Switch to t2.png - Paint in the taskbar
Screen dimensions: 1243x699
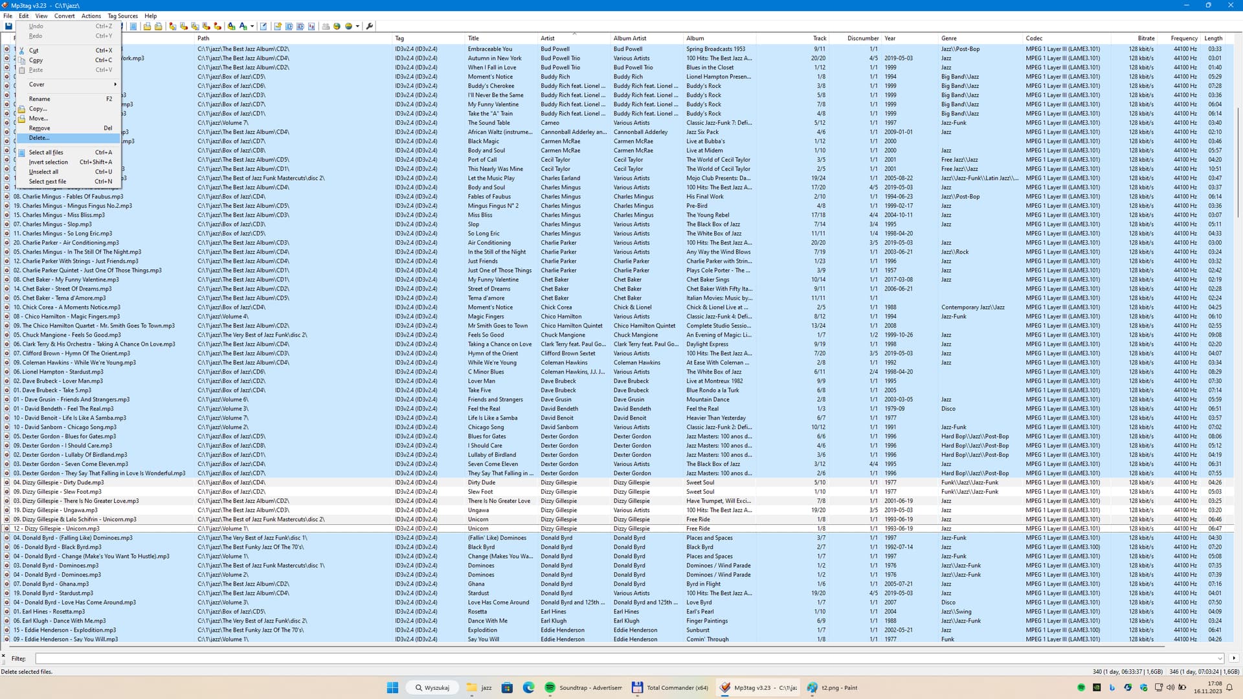click(x=832, y=687)
